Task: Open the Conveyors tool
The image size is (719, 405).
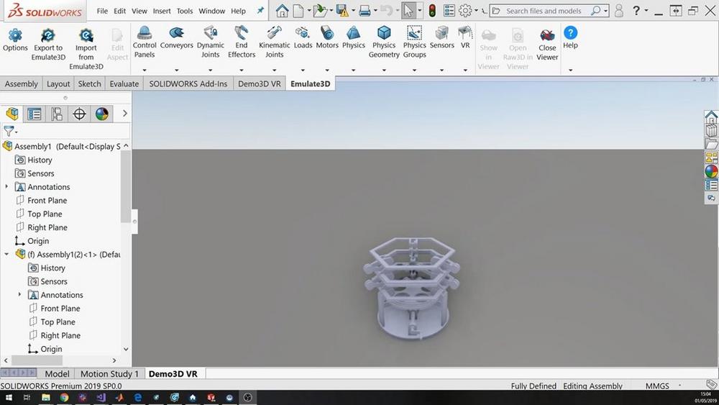Action: point(176,33)
